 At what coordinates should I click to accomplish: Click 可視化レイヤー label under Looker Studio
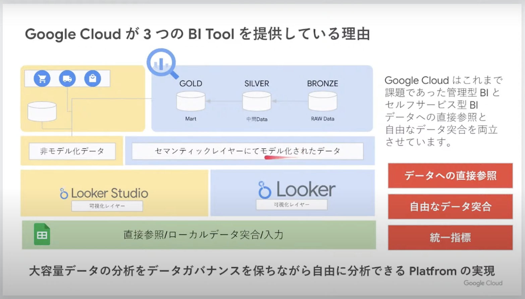107,206
